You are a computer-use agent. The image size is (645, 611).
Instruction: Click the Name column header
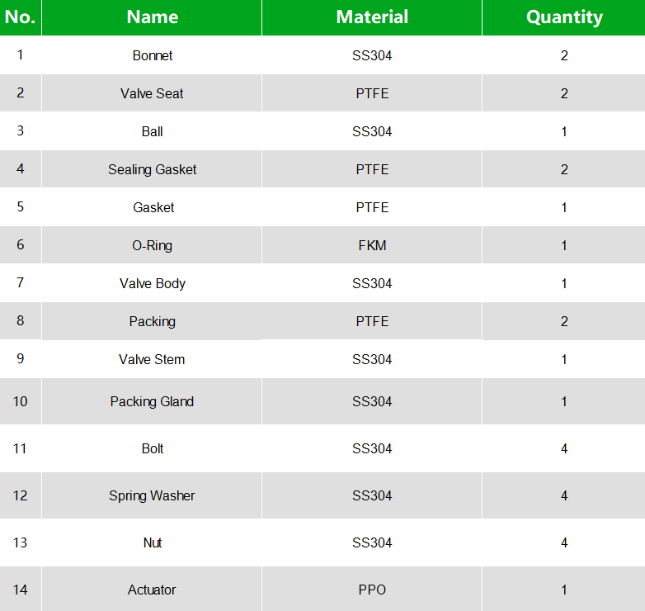pyautogui.click(x=152, y=17)
